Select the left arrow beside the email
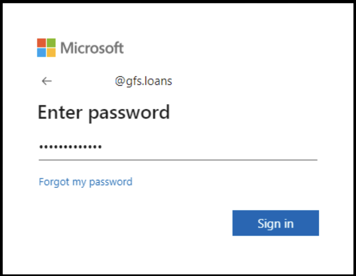 (46, 81)
